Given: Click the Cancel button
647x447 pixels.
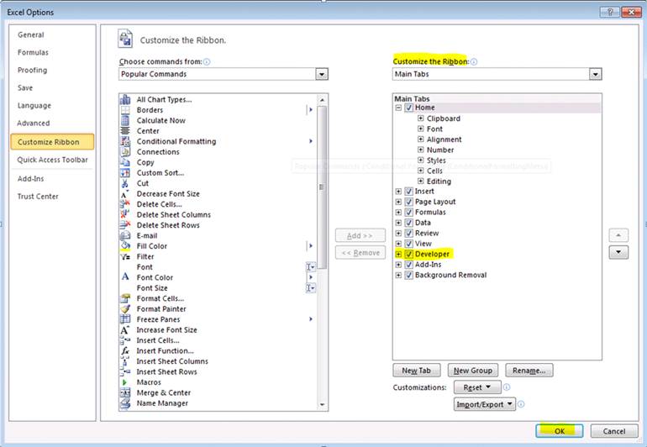Looking at the screenshot, I should pos(614,431).
